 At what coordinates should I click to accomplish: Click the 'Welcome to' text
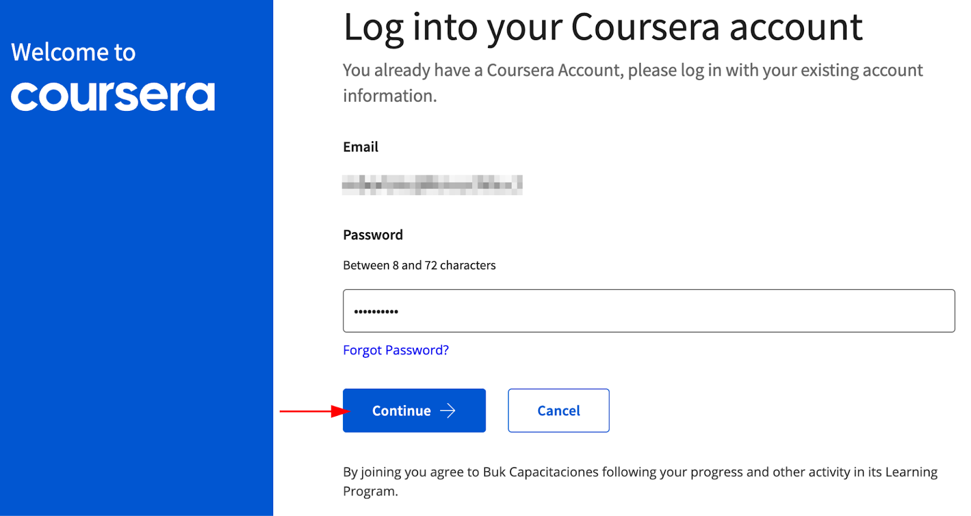73,53
